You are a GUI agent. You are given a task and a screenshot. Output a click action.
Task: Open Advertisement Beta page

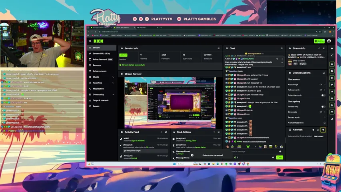102,60
